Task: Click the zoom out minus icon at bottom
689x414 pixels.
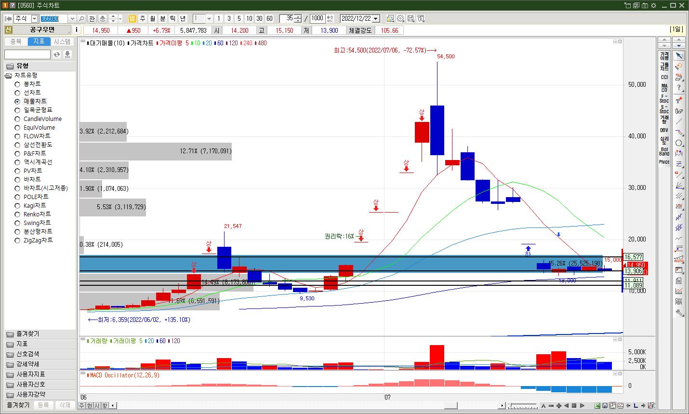Action: coord(551,406)
